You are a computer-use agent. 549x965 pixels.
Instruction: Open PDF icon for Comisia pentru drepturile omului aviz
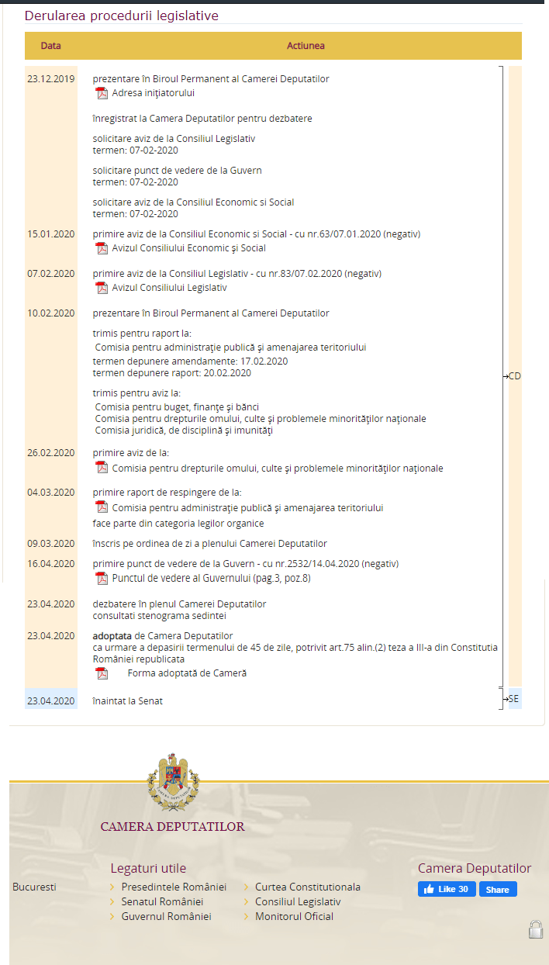pyautogui.click(x=102, y=468)
